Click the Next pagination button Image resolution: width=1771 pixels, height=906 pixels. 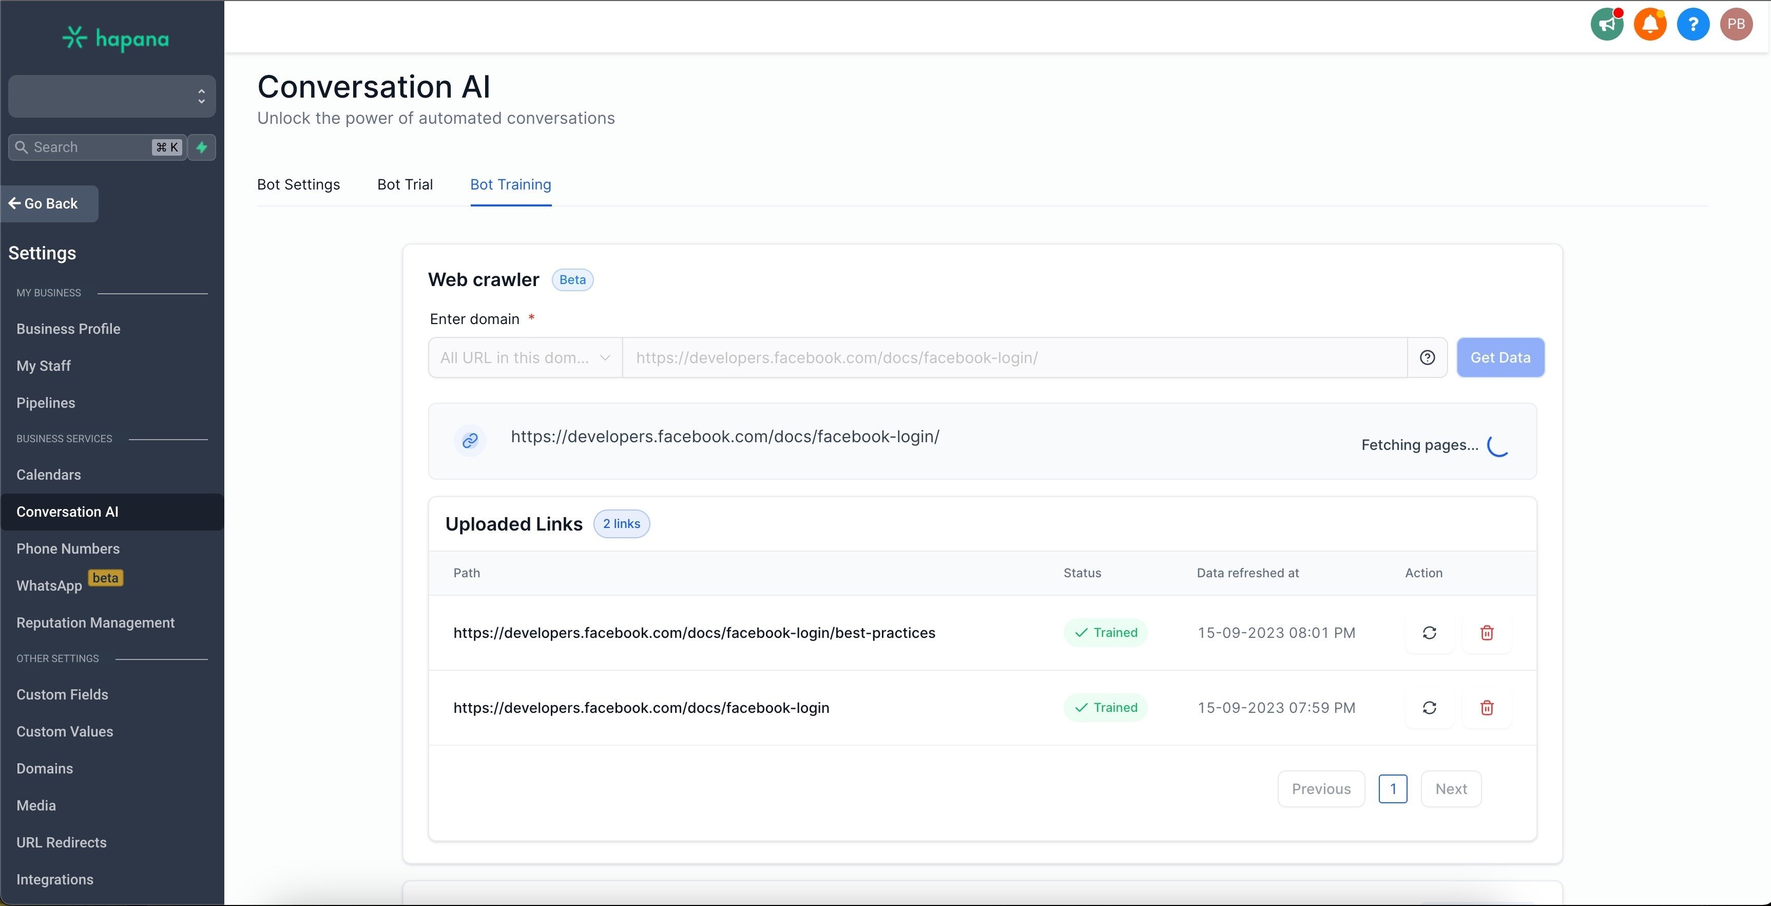tap(1451, 789)
